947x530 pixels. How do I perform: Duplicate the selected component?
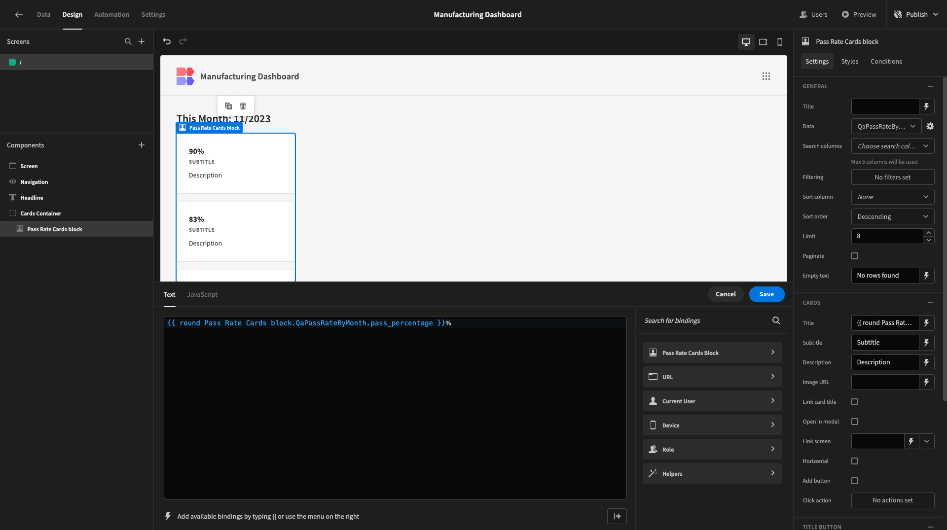coord(228,106)
